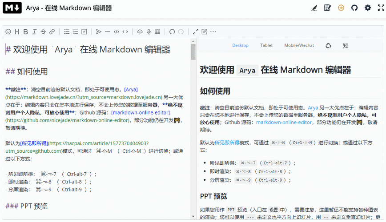Open 所见即所得 link in preview

coord(227,143)
